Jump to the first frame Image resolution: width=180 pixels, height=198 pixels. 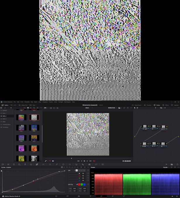(x=78, y=161)
